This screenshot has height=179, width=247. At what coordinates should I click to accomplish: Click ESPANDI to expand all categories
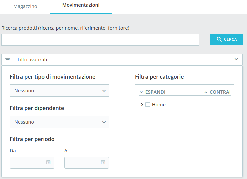pos(155,92)
